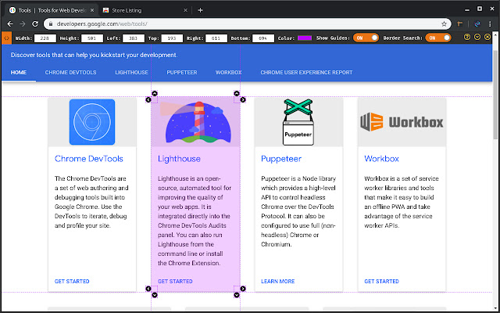This screenshot has height=313, width=500.
Task: Select Chrome User Experience Report tab
Action: click(x=306, y=72)
